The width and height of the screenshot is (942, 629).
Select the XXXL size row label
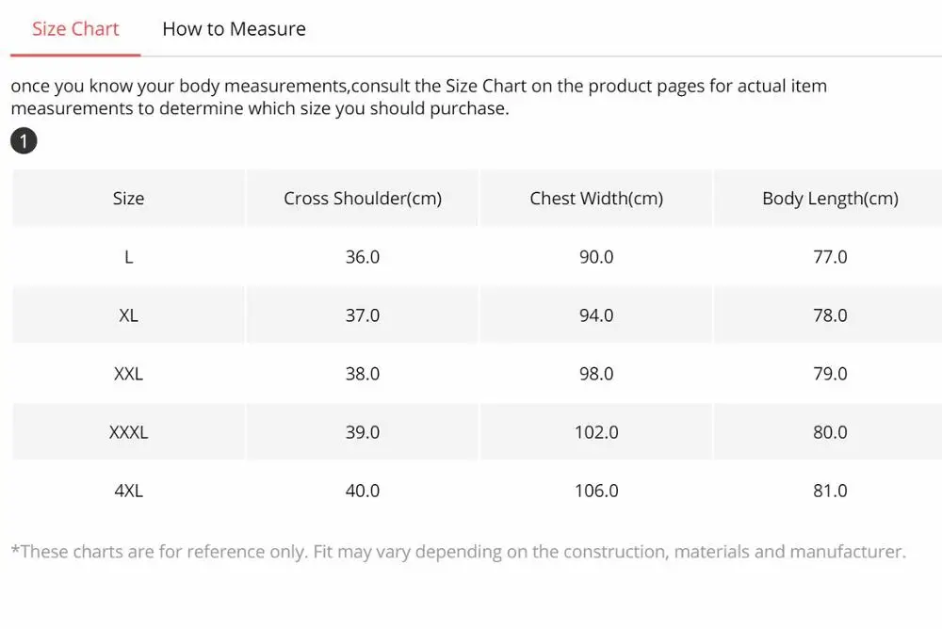pos(128,432)
